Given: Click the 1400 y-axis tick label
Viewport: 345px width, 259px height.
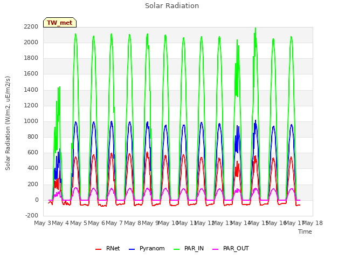Looking at the screenshot, I should pos(31,90).
